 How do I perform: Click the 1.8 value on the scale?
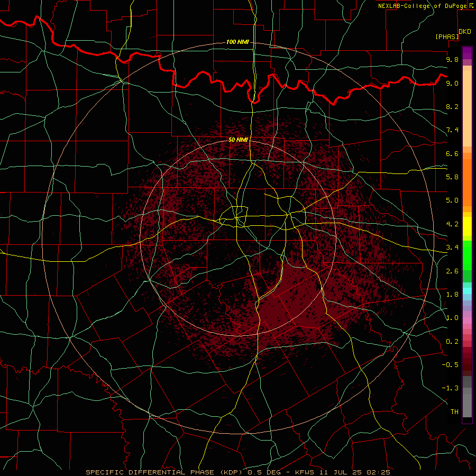click(452, 295)
